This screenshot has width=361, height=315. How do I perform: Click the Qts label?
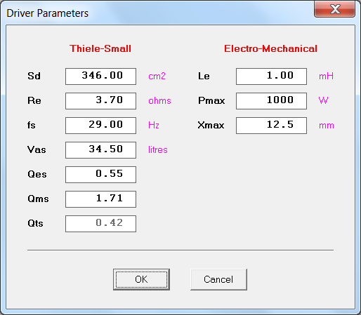click(35, 223)
